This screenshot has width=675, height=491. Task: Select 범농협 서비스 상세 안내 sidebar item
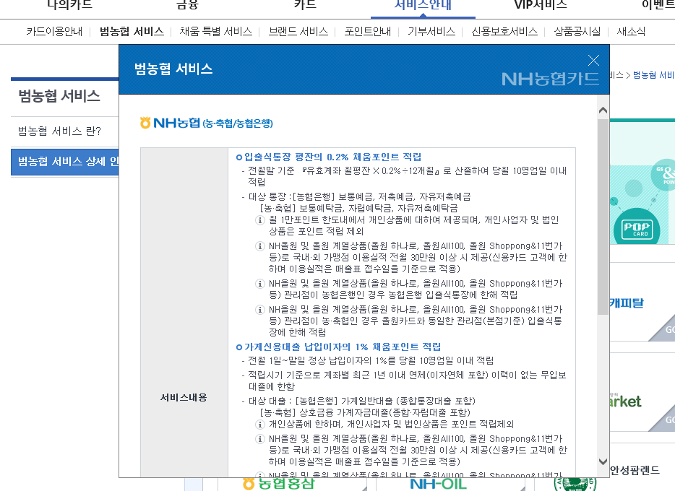coord(65,161)
